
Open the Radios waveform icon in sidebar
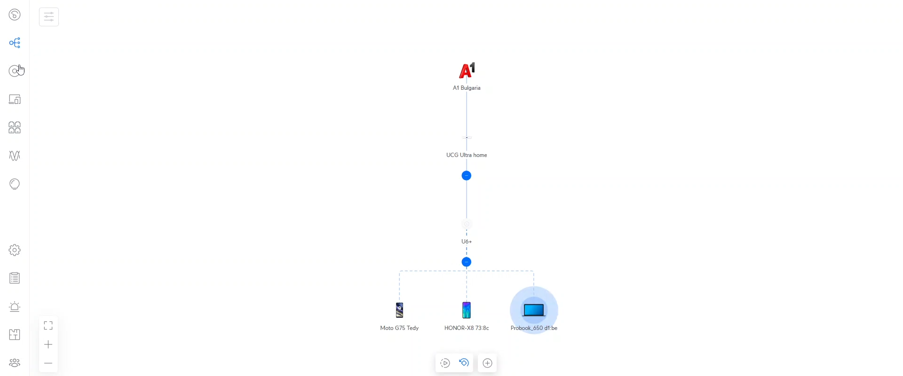point(15,156)
